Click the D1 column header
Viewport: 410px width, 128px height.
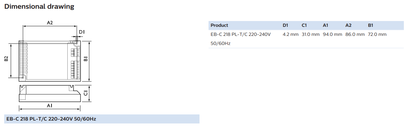pos(285,25)
